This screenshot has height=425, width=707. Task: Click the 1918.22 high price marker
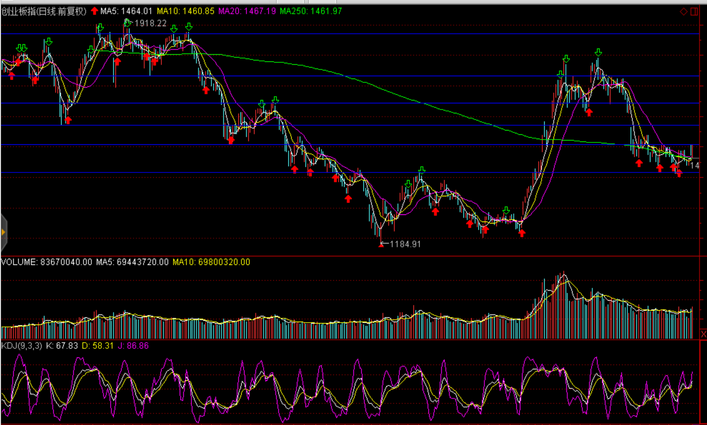(151, 23)
